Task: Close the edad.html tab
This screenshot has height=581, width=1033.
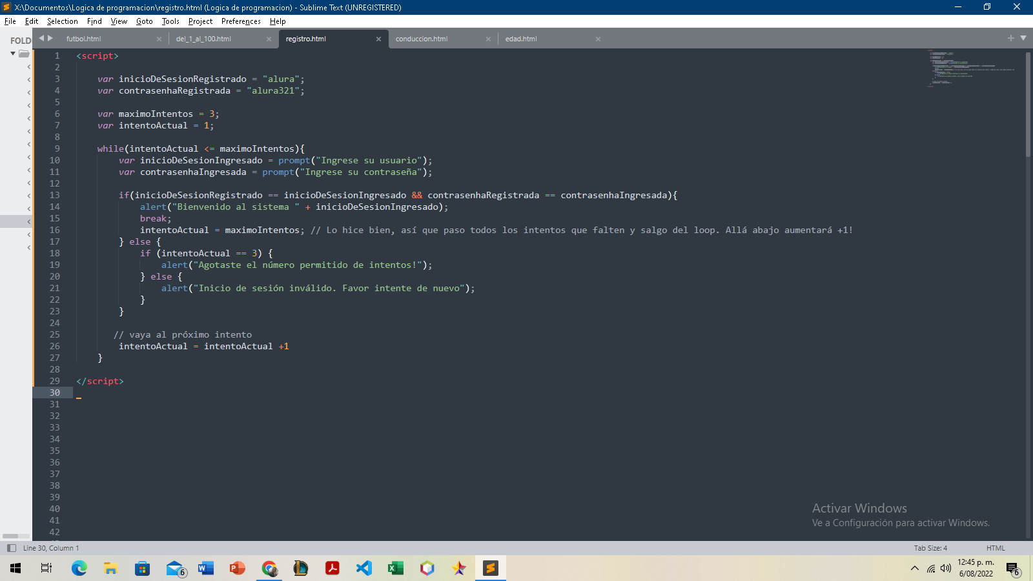Action: 598,39
